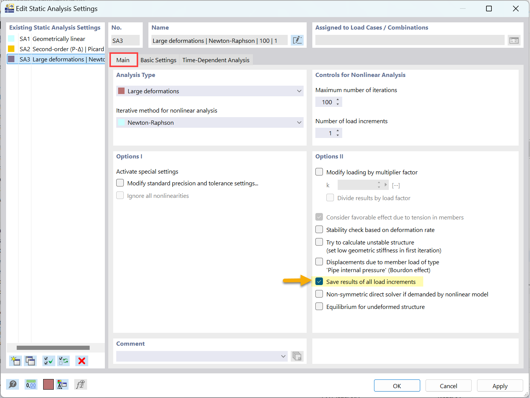The width and height of the screenshot is (530, 398).
Task: Open the units and decimal places settings
Action: [x=31, y=384]
